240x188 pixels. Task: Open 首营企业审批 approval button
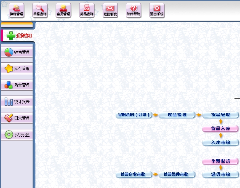[x=134, y=174]
